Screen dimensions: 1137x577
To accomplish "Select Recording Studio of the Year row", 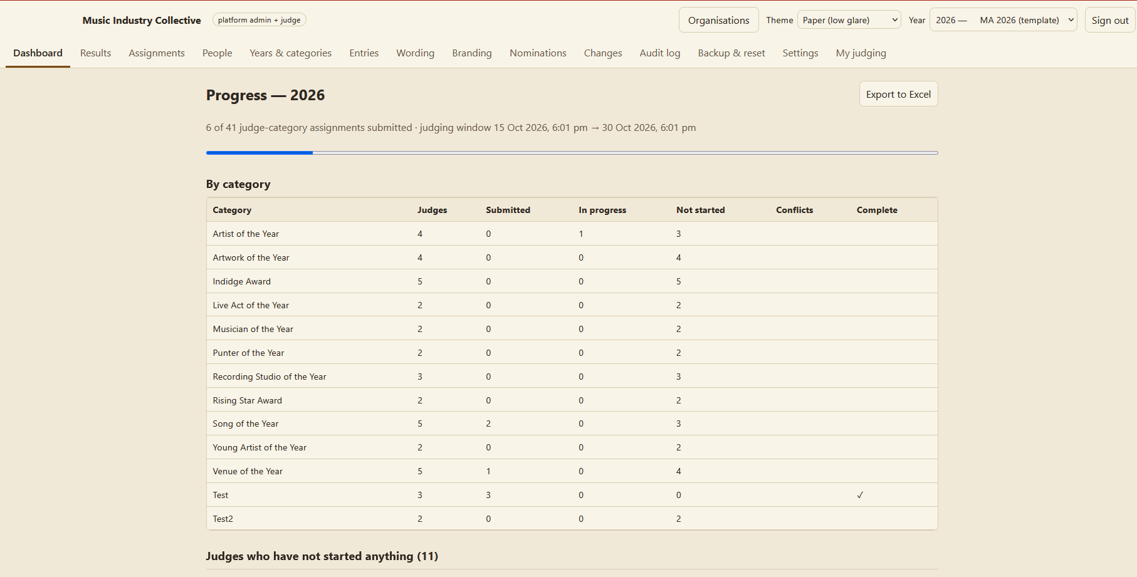I will (572, 377).
